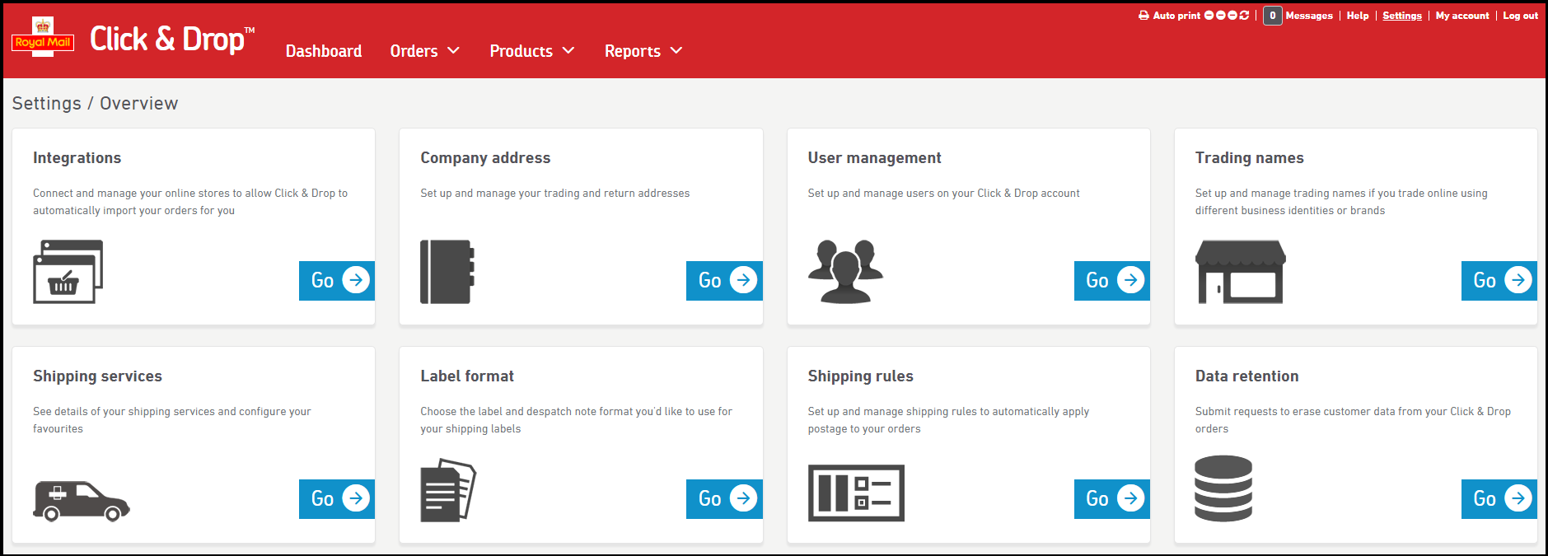Click the User management people icon
The height and width of the screenshot is (556, 1548).
pos(844,272)
